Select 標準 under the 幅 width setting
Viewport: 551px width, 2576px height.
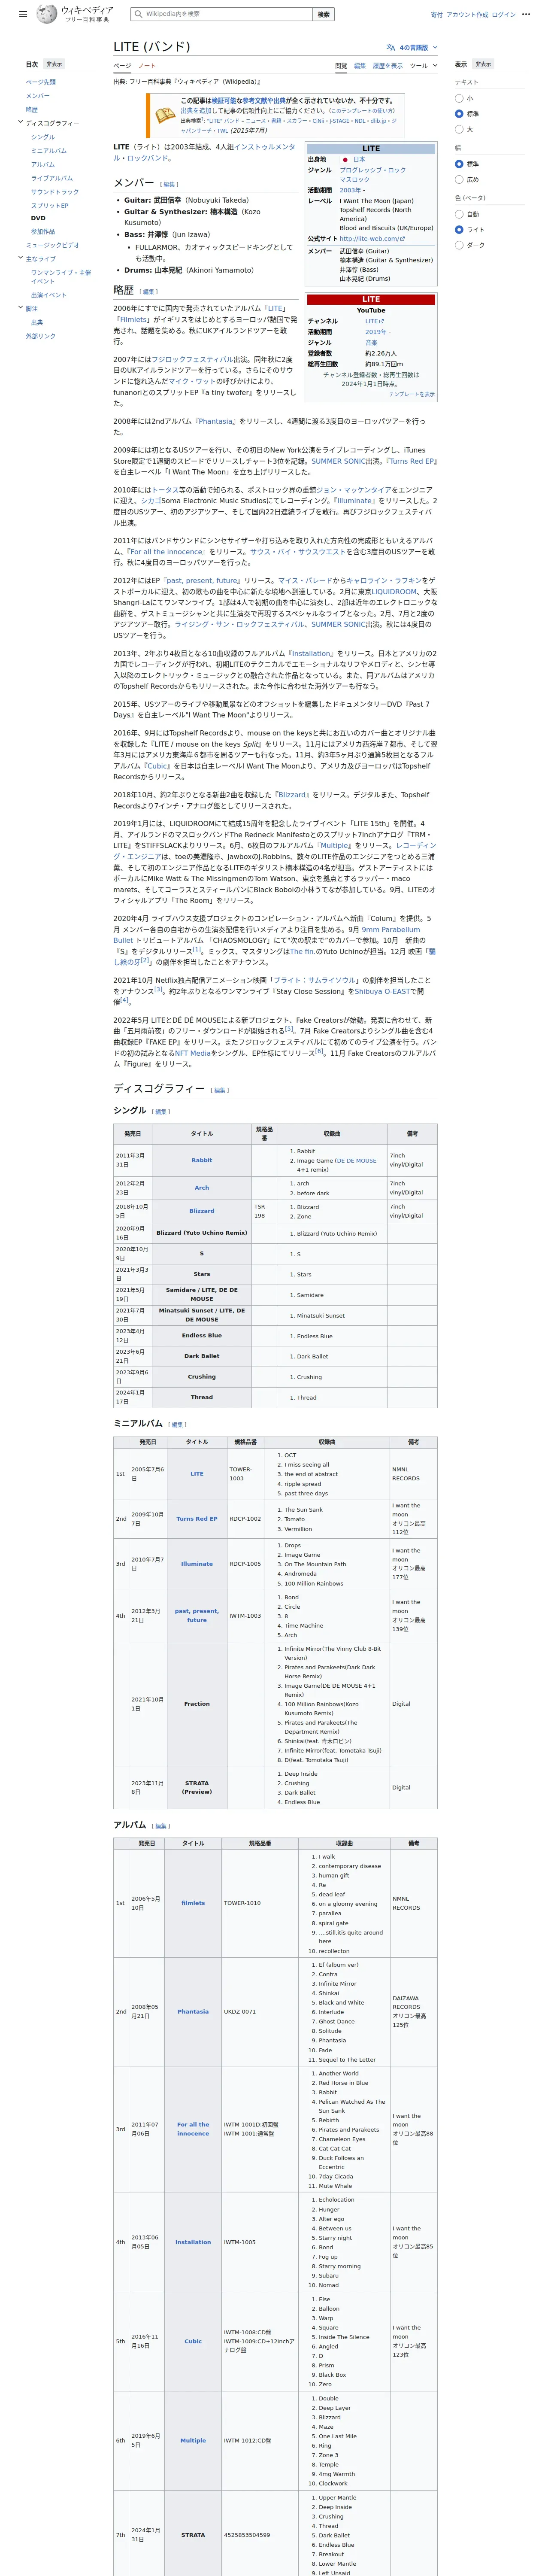(459, 164)
